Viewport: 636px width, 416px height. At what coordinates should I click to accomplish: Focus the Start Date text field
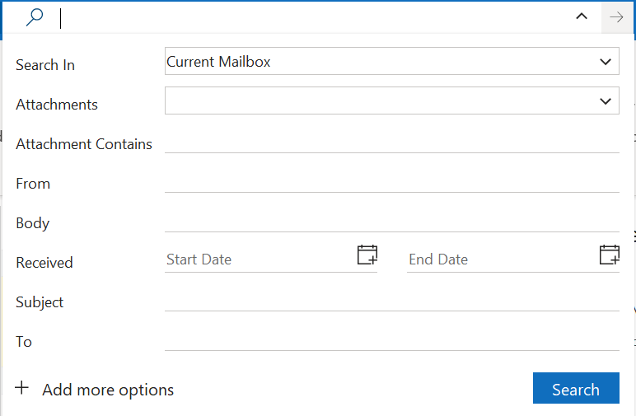(x=260, y=259)
